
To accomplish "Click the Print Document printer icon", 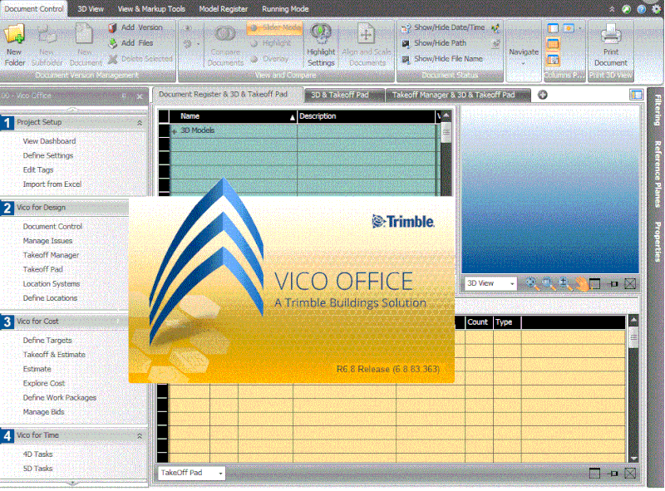I will 611,34.
